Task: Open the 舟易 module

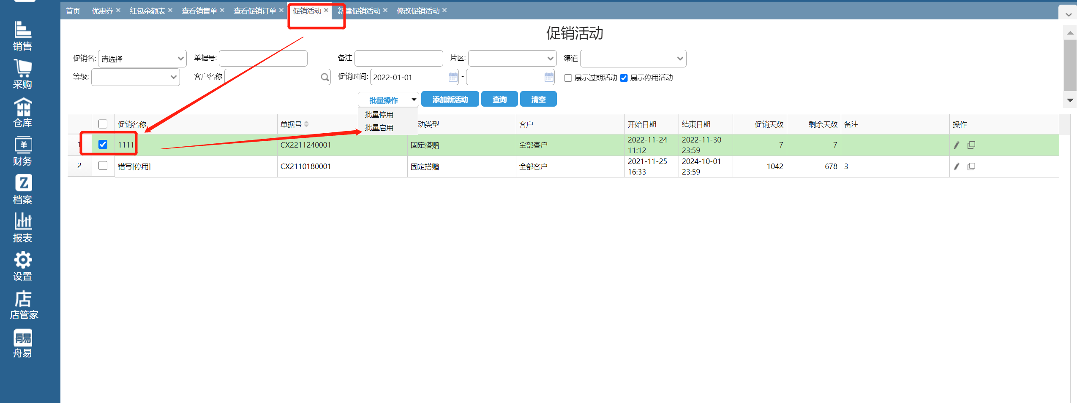Action: [x=23, y=343]
